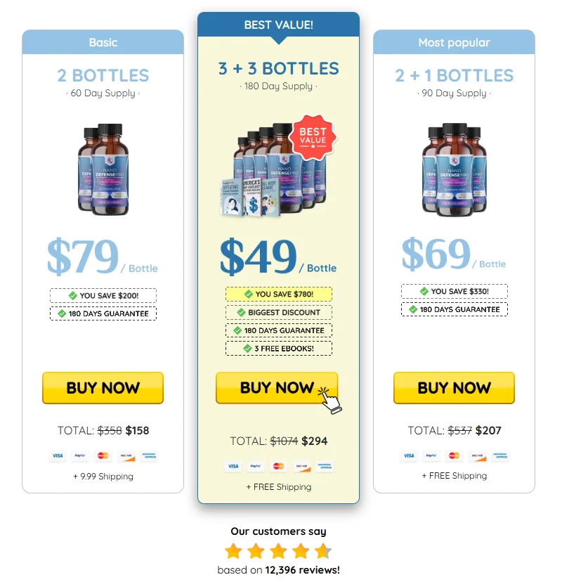Click the green check next to 3 Free Ebooks
This screenshot has height=582, width=562.
[x=248, y=348]
